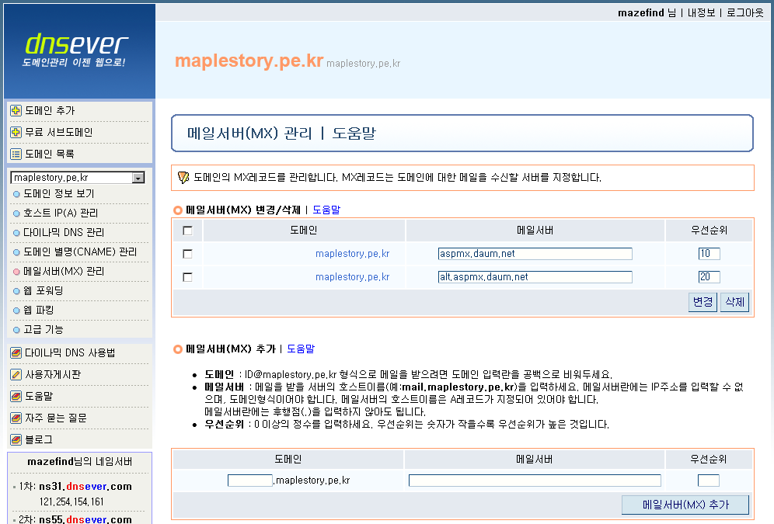The height and width of the screenshot is (524, 774).
Task: Click the bullet icon for 도메인 정보 보기
Action: click(x=16, y=194)
